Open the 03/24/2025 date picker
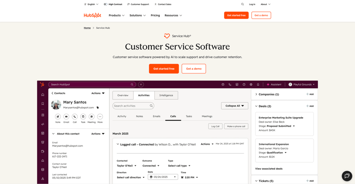This screenshot has width=355, height=184. point(163,177)
